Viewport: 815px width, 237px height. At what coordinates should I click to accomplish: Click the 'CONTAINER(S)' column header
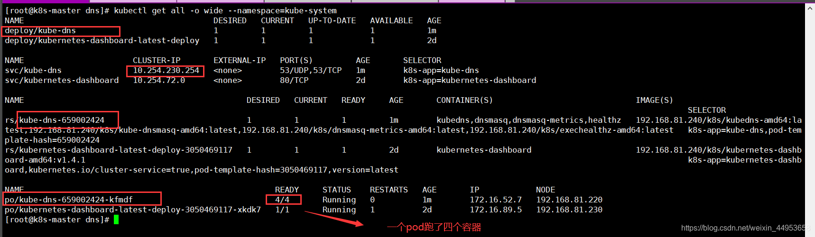click(465, 100)
